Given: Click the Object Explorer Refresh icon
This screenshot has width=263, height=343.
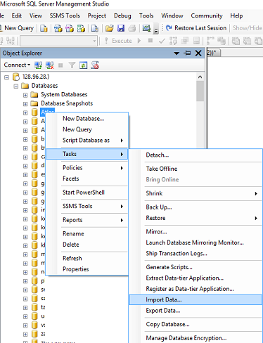Looking at the screenshot, I should pyautogui.click(x=83, y=65).
